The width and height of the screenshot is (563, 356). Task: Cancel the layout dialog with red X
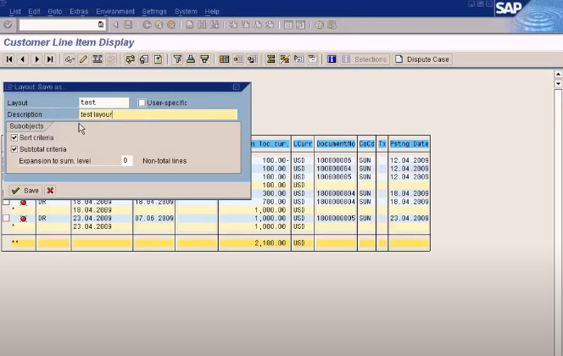[50, 191]
